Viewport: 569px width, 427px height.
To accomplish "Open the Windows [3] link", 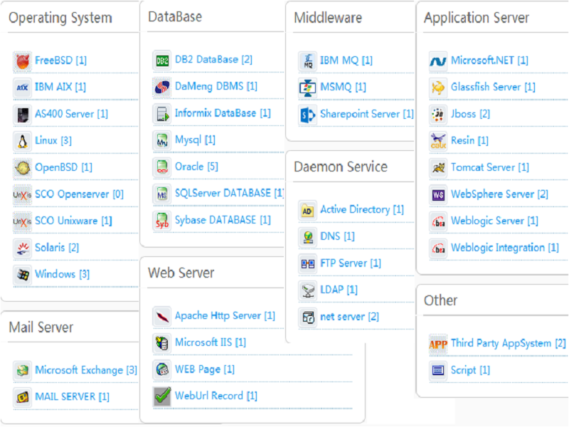I will [x=62, y=274].
